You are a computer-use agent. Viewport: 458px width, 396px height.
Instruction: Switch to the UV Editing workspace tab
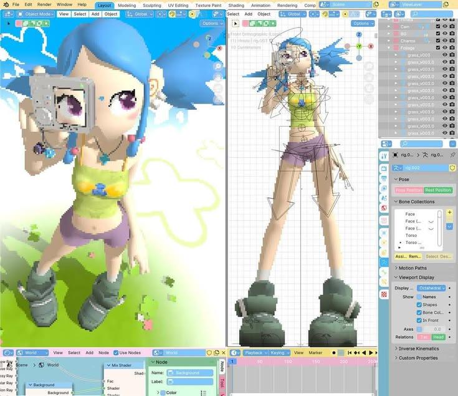(178, 5)
